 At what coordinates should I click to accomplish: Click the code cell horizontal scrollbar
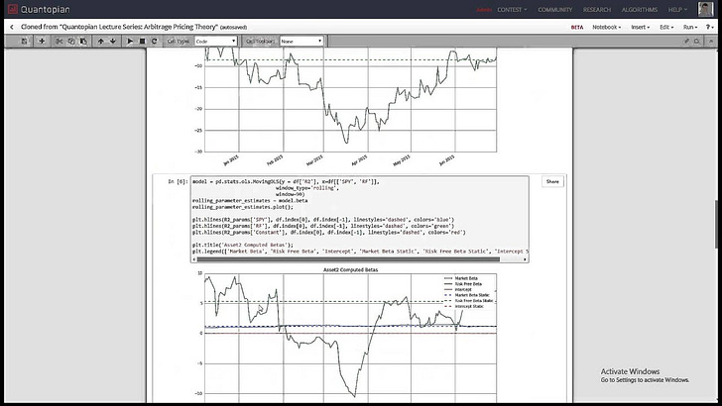pos(348,259)
